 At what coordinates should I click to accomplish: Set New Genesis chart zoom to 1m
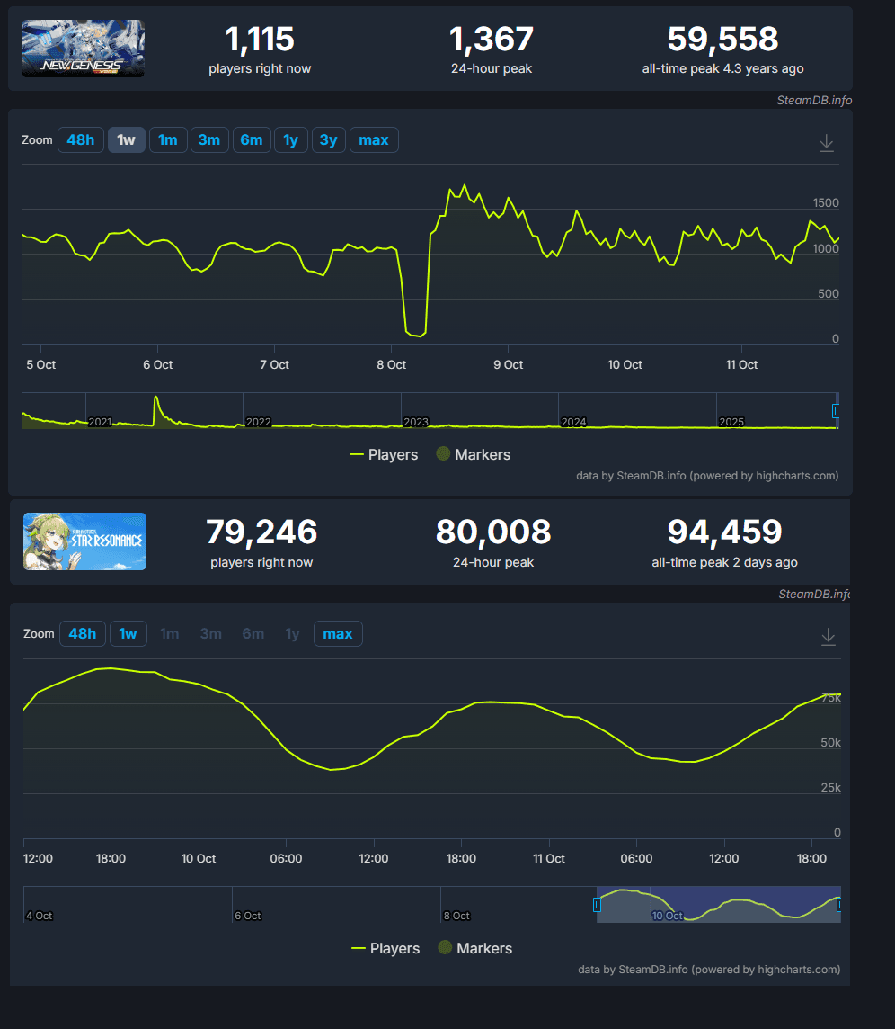[x=167, y=139]
